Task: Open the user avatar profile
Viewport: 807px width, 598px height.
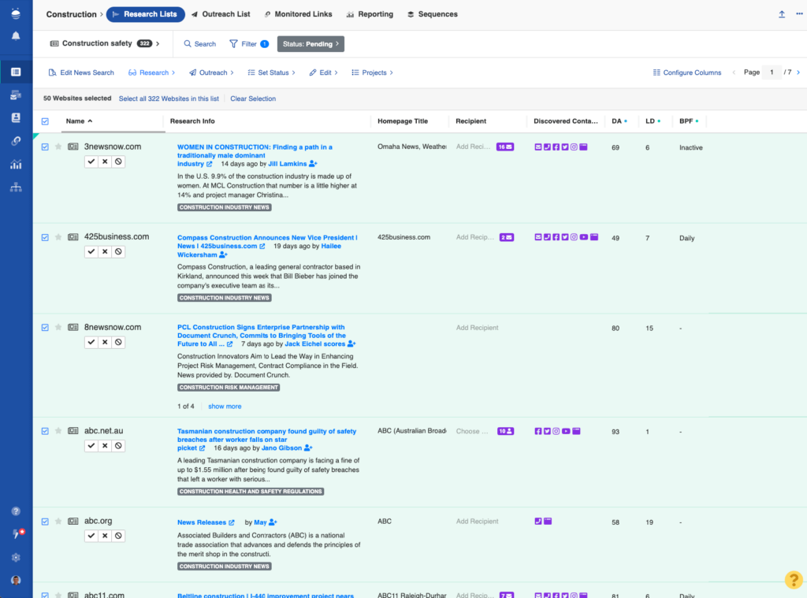Action: click(16, 581)
